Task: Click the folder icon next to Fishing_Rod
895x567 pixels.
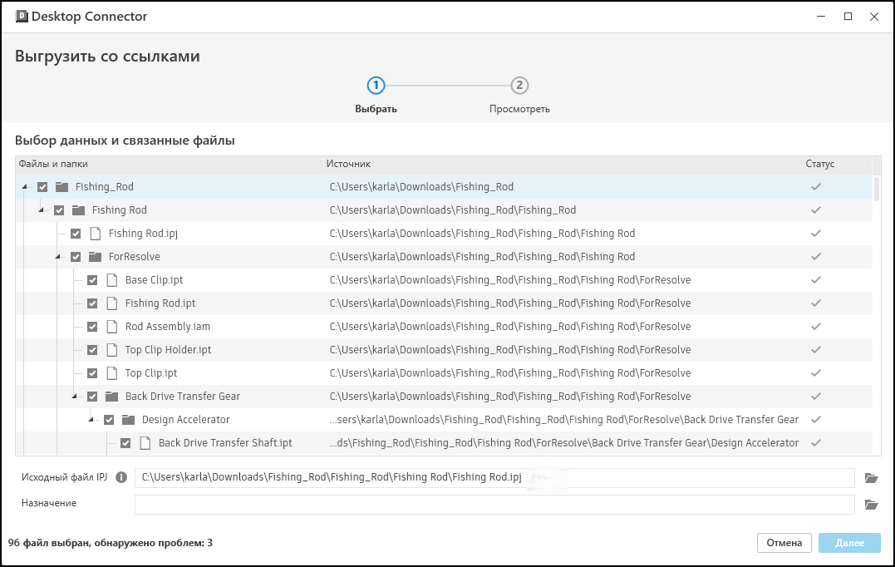Action: coord(61,187)
